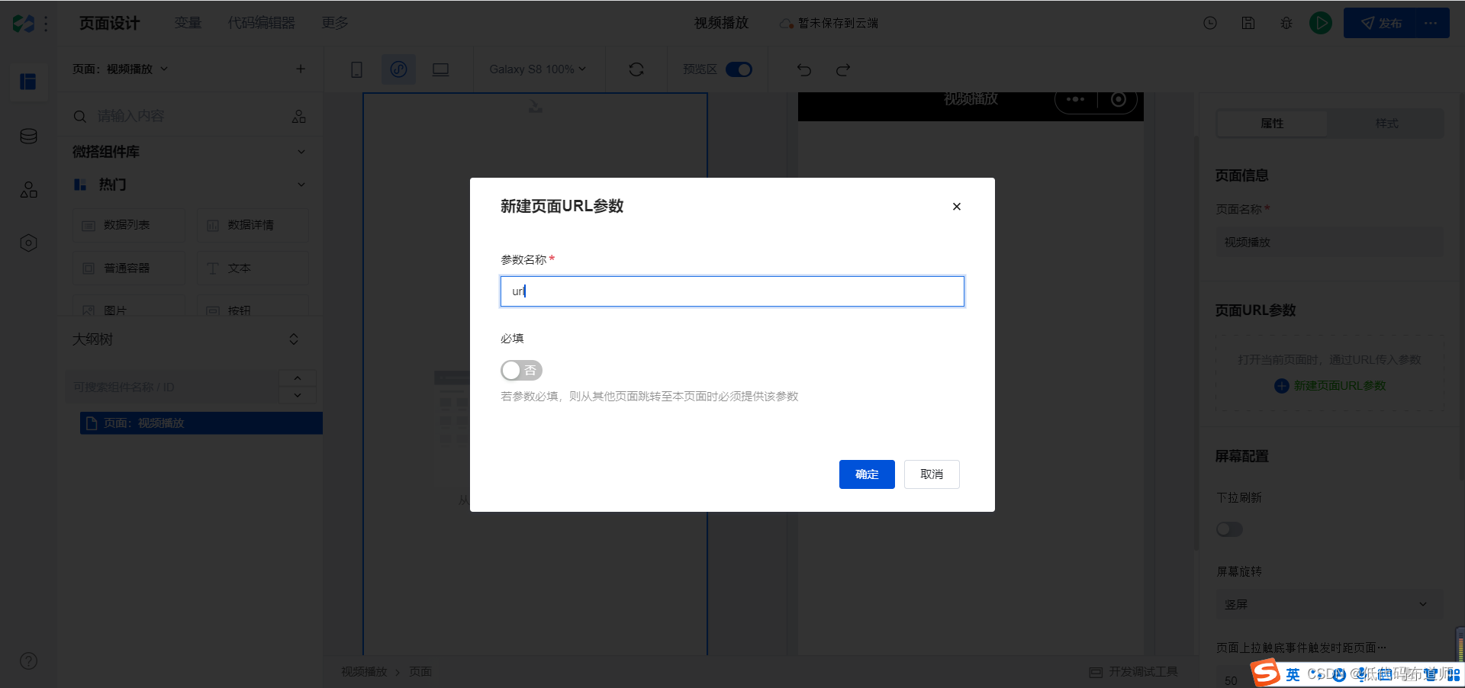The image size is (1465, 688).
Task: Click the outline search down arrow
Action: (298, 395)
